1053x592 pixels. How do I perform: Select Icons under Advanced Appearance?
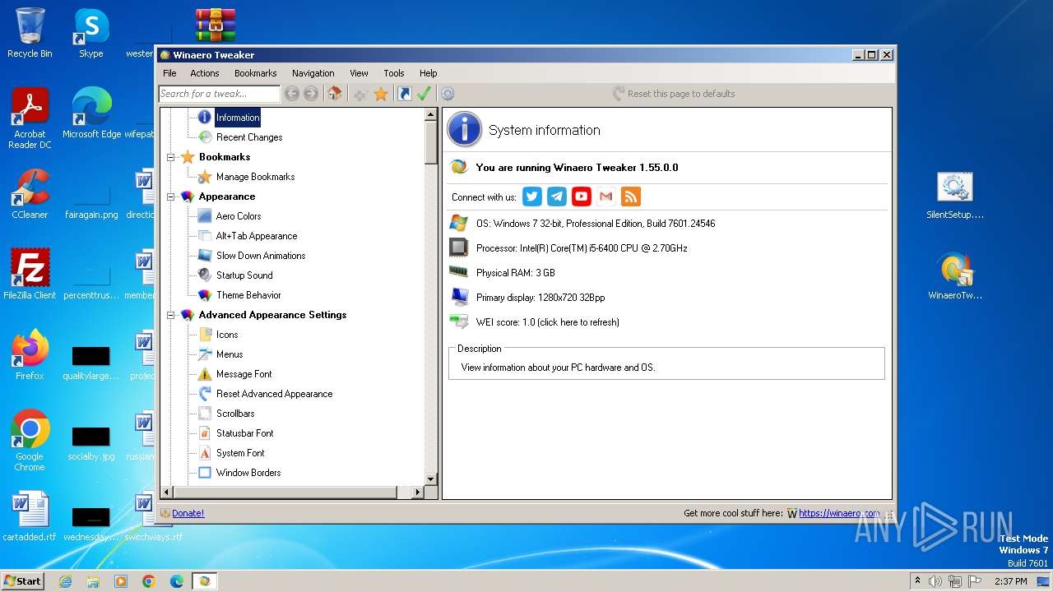[x=227, y=335]
